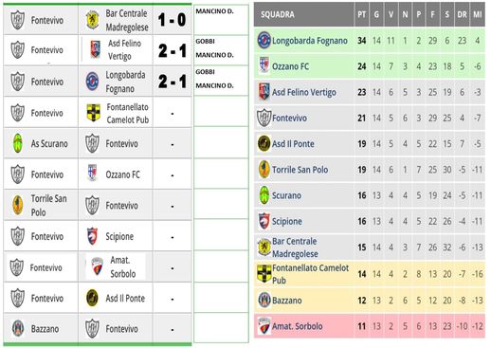Click the Amat. Sorbolo crest in standings
This screenshot has width=491, height=348.
point(264,325)
